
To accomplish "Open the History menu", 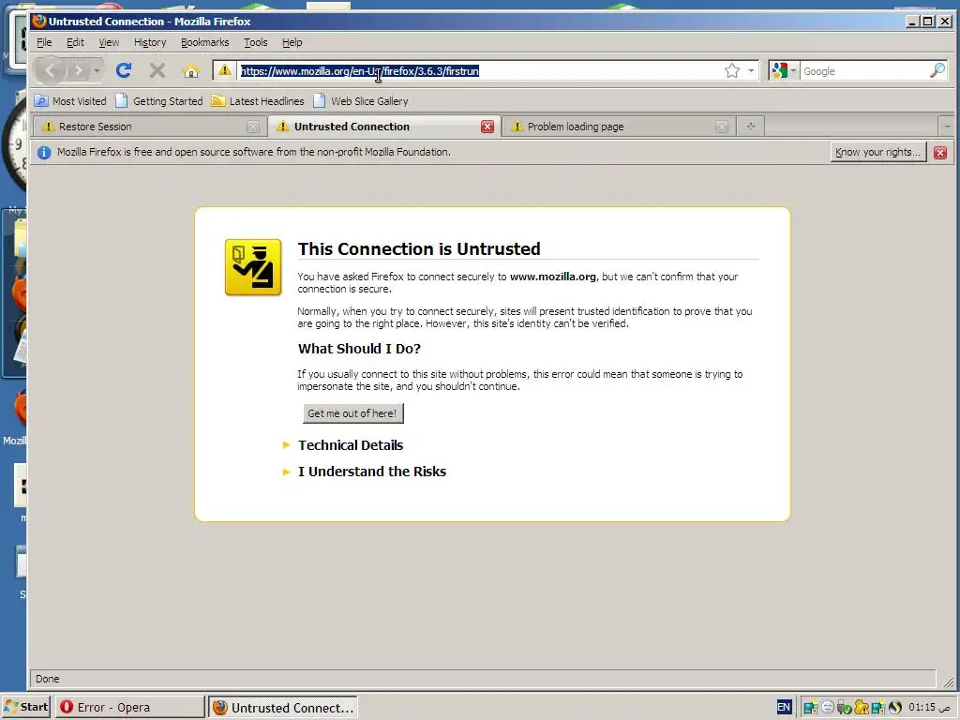I will 150,42.
